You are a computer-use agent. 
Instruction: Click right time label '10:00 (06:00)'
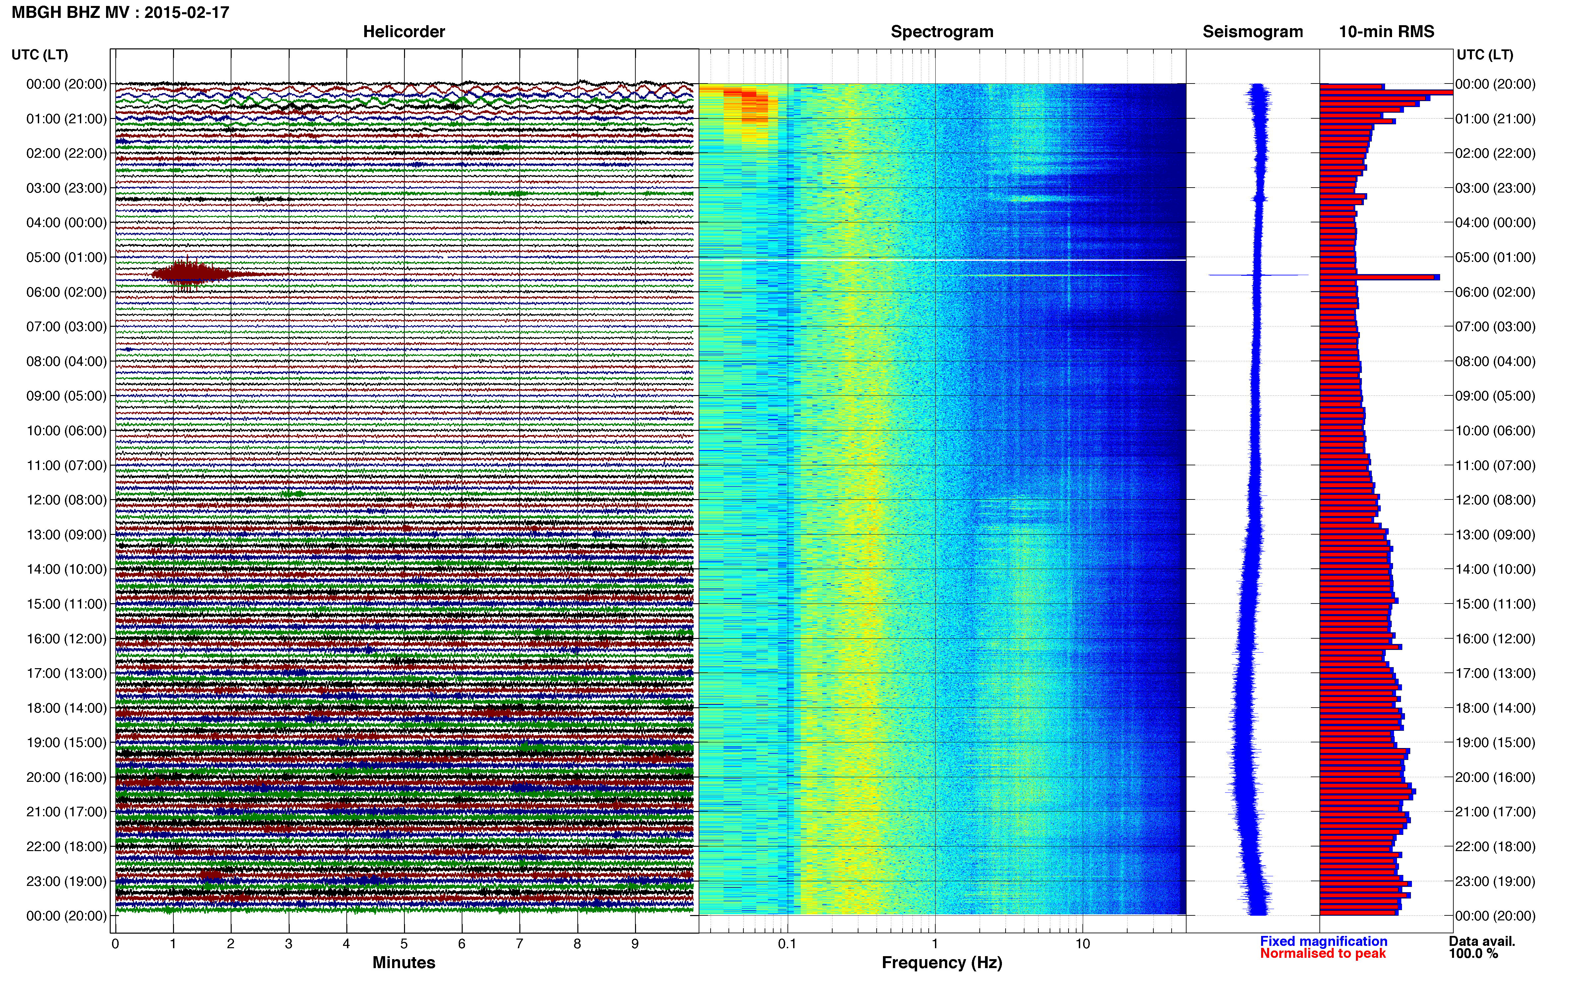[x=1495, y=431]
